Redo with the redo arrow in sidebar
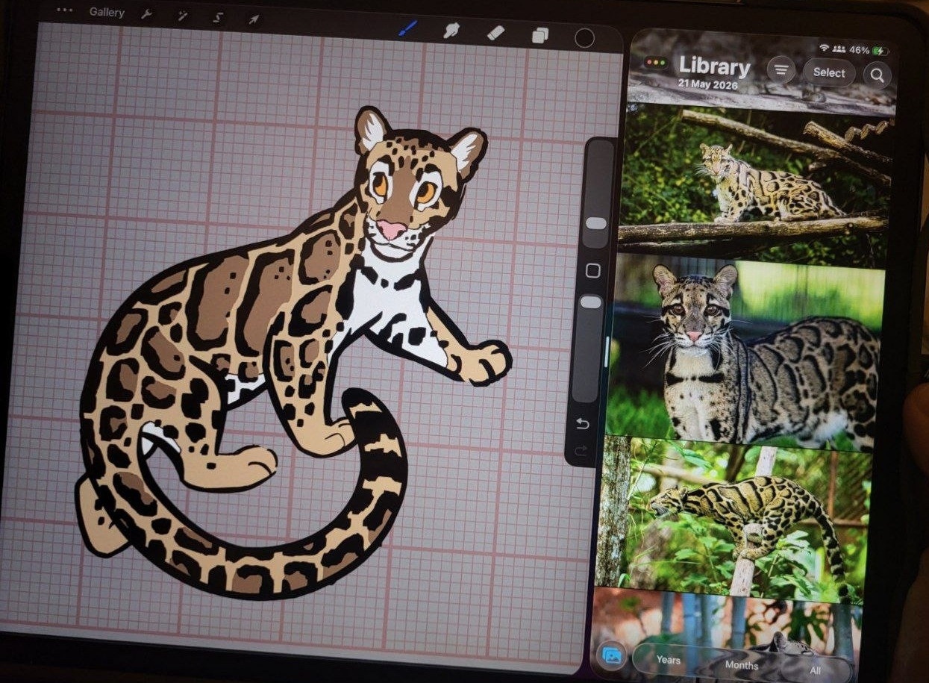The height and width of the screenshot is (683, 929). point(581,450)
